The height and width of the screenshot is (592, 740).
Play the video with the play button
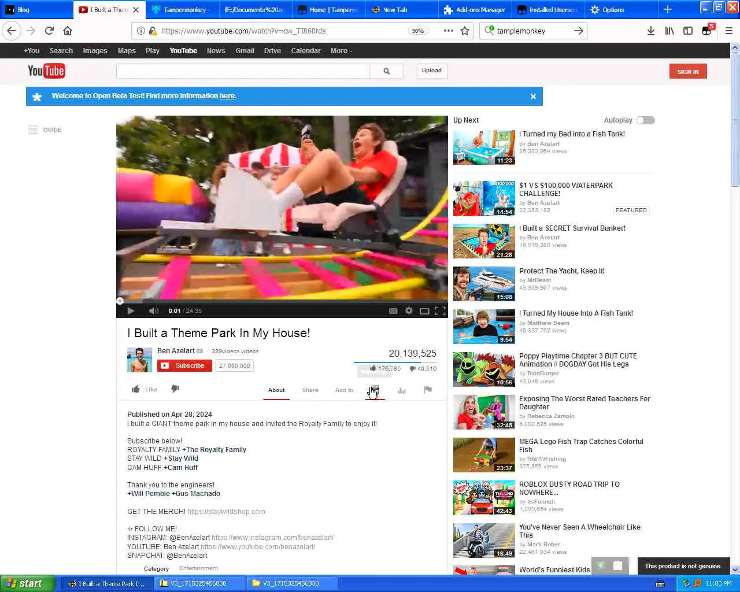click(131, 311)
